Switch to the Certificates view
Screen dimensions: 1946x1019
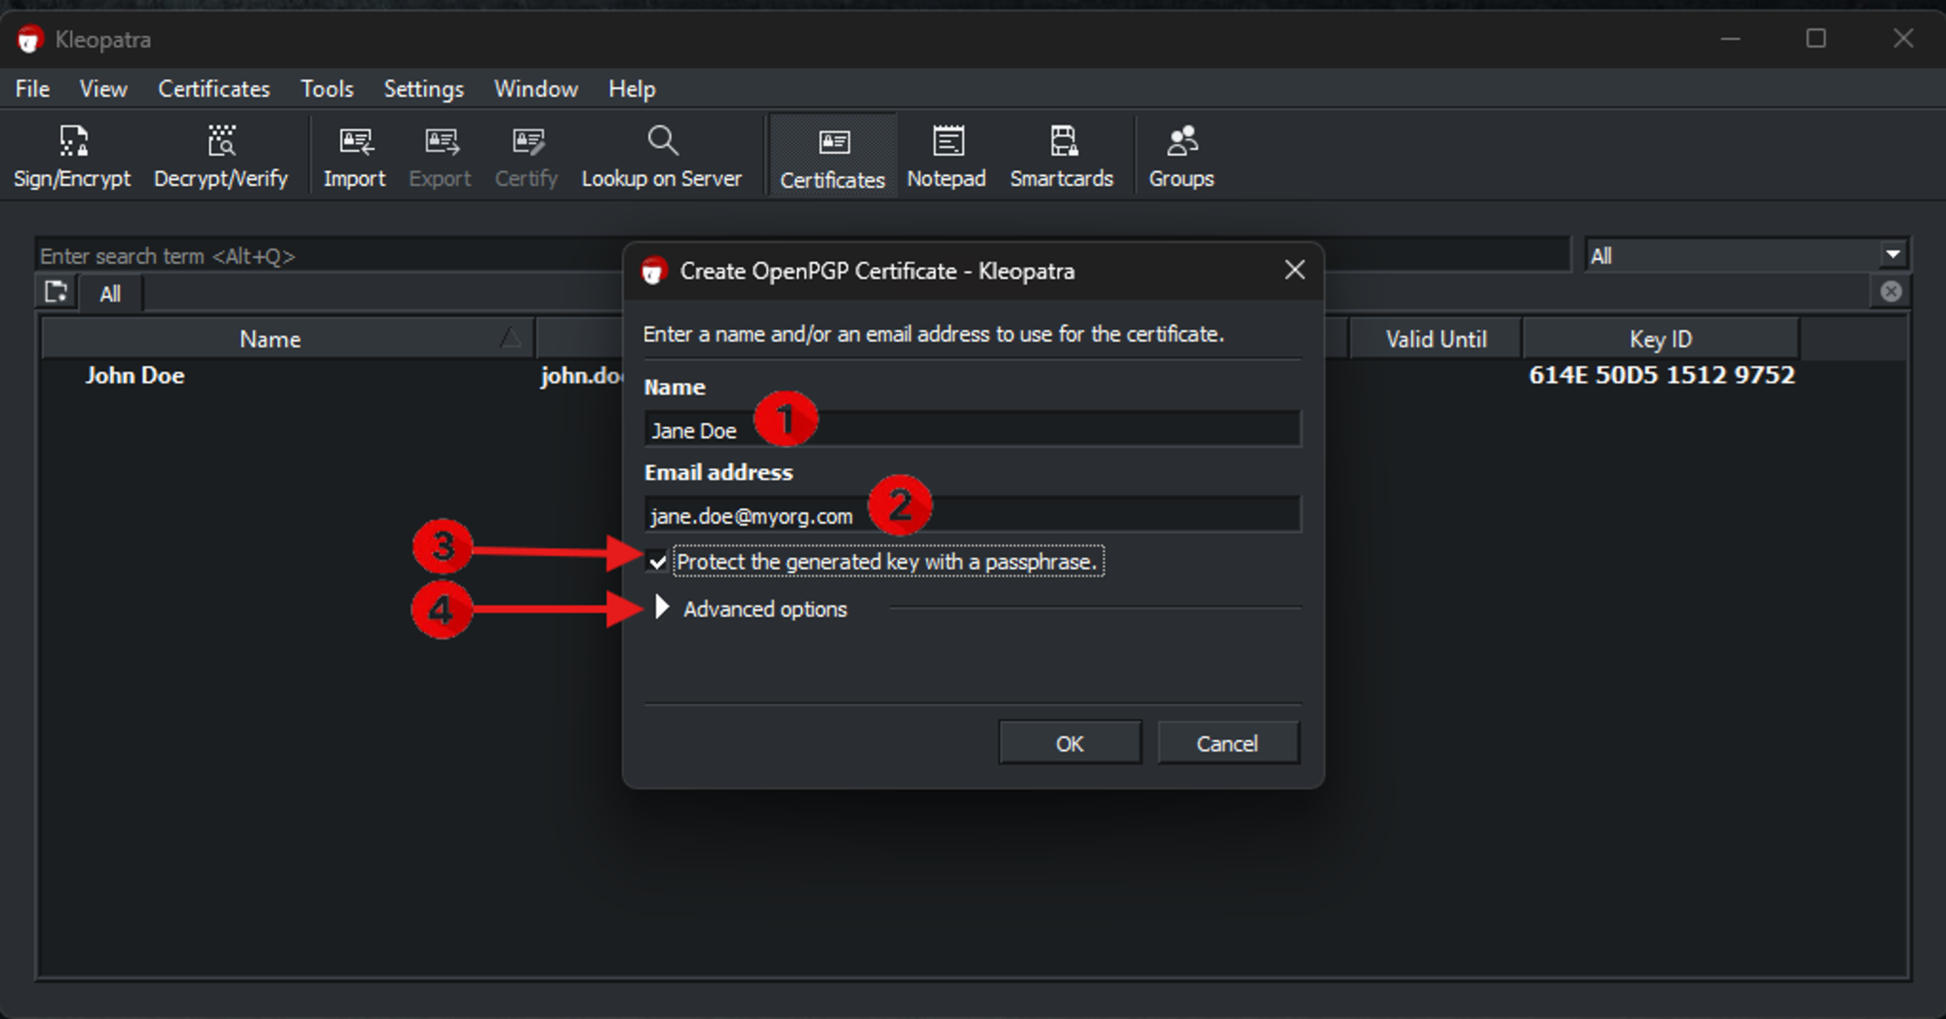[833, 157]
